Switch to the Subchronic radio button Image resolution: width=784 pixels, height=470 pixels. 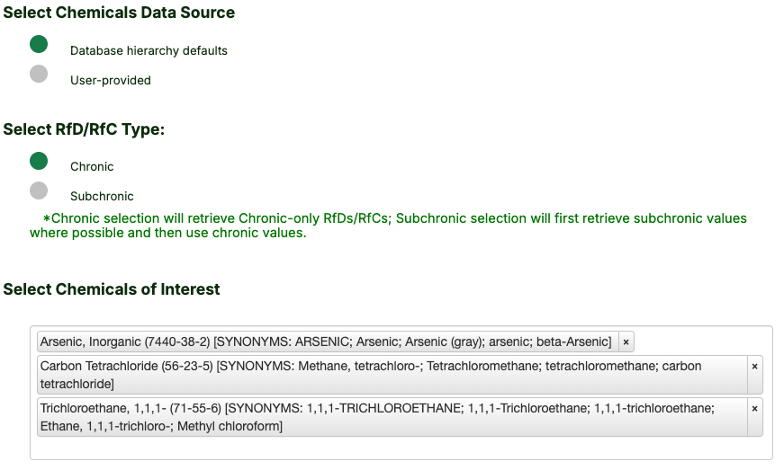(39, 191)
